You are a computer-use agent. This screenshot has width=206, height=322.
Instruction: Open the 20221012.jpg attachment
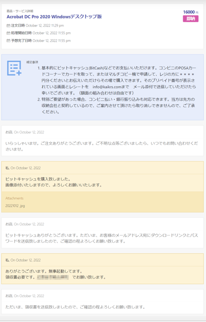[x=15, y=206]
